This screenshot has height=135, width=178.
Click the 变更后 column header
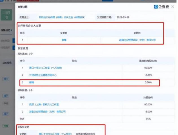coord(137,33)
